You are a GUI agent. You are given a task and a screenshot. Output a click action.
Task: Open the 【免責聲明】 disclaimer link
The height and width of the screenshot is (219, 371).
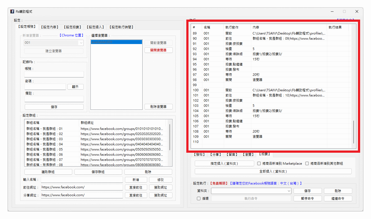219,183
